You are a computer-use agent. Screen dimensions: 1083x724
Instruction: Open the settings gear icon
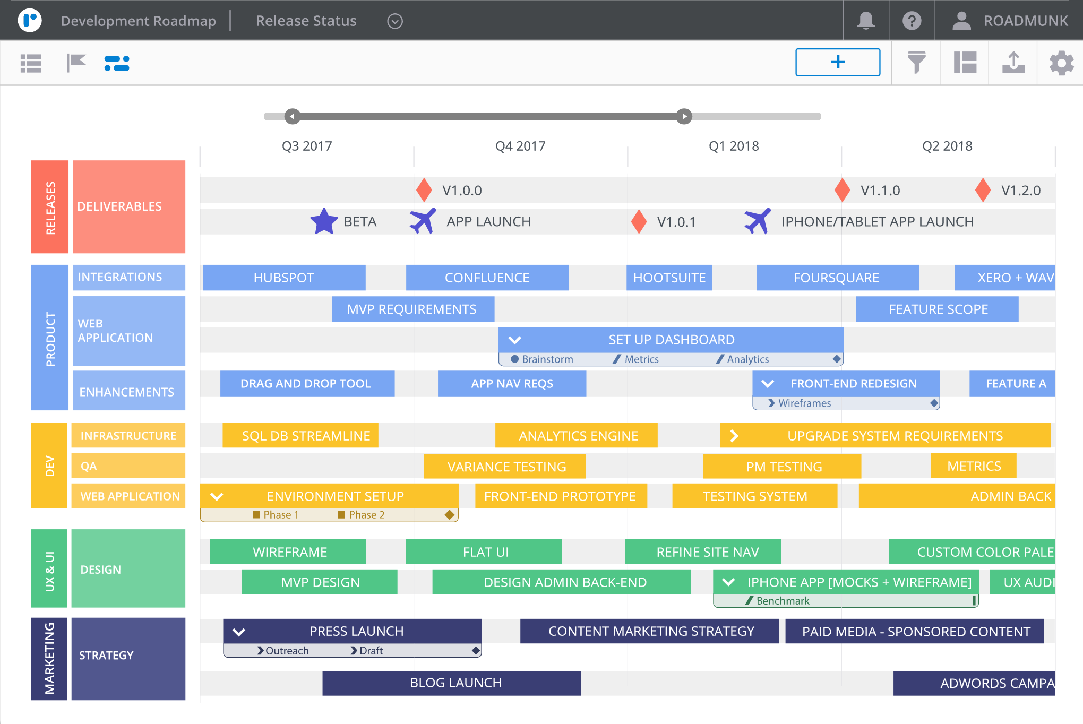[x=1062, y=63]
